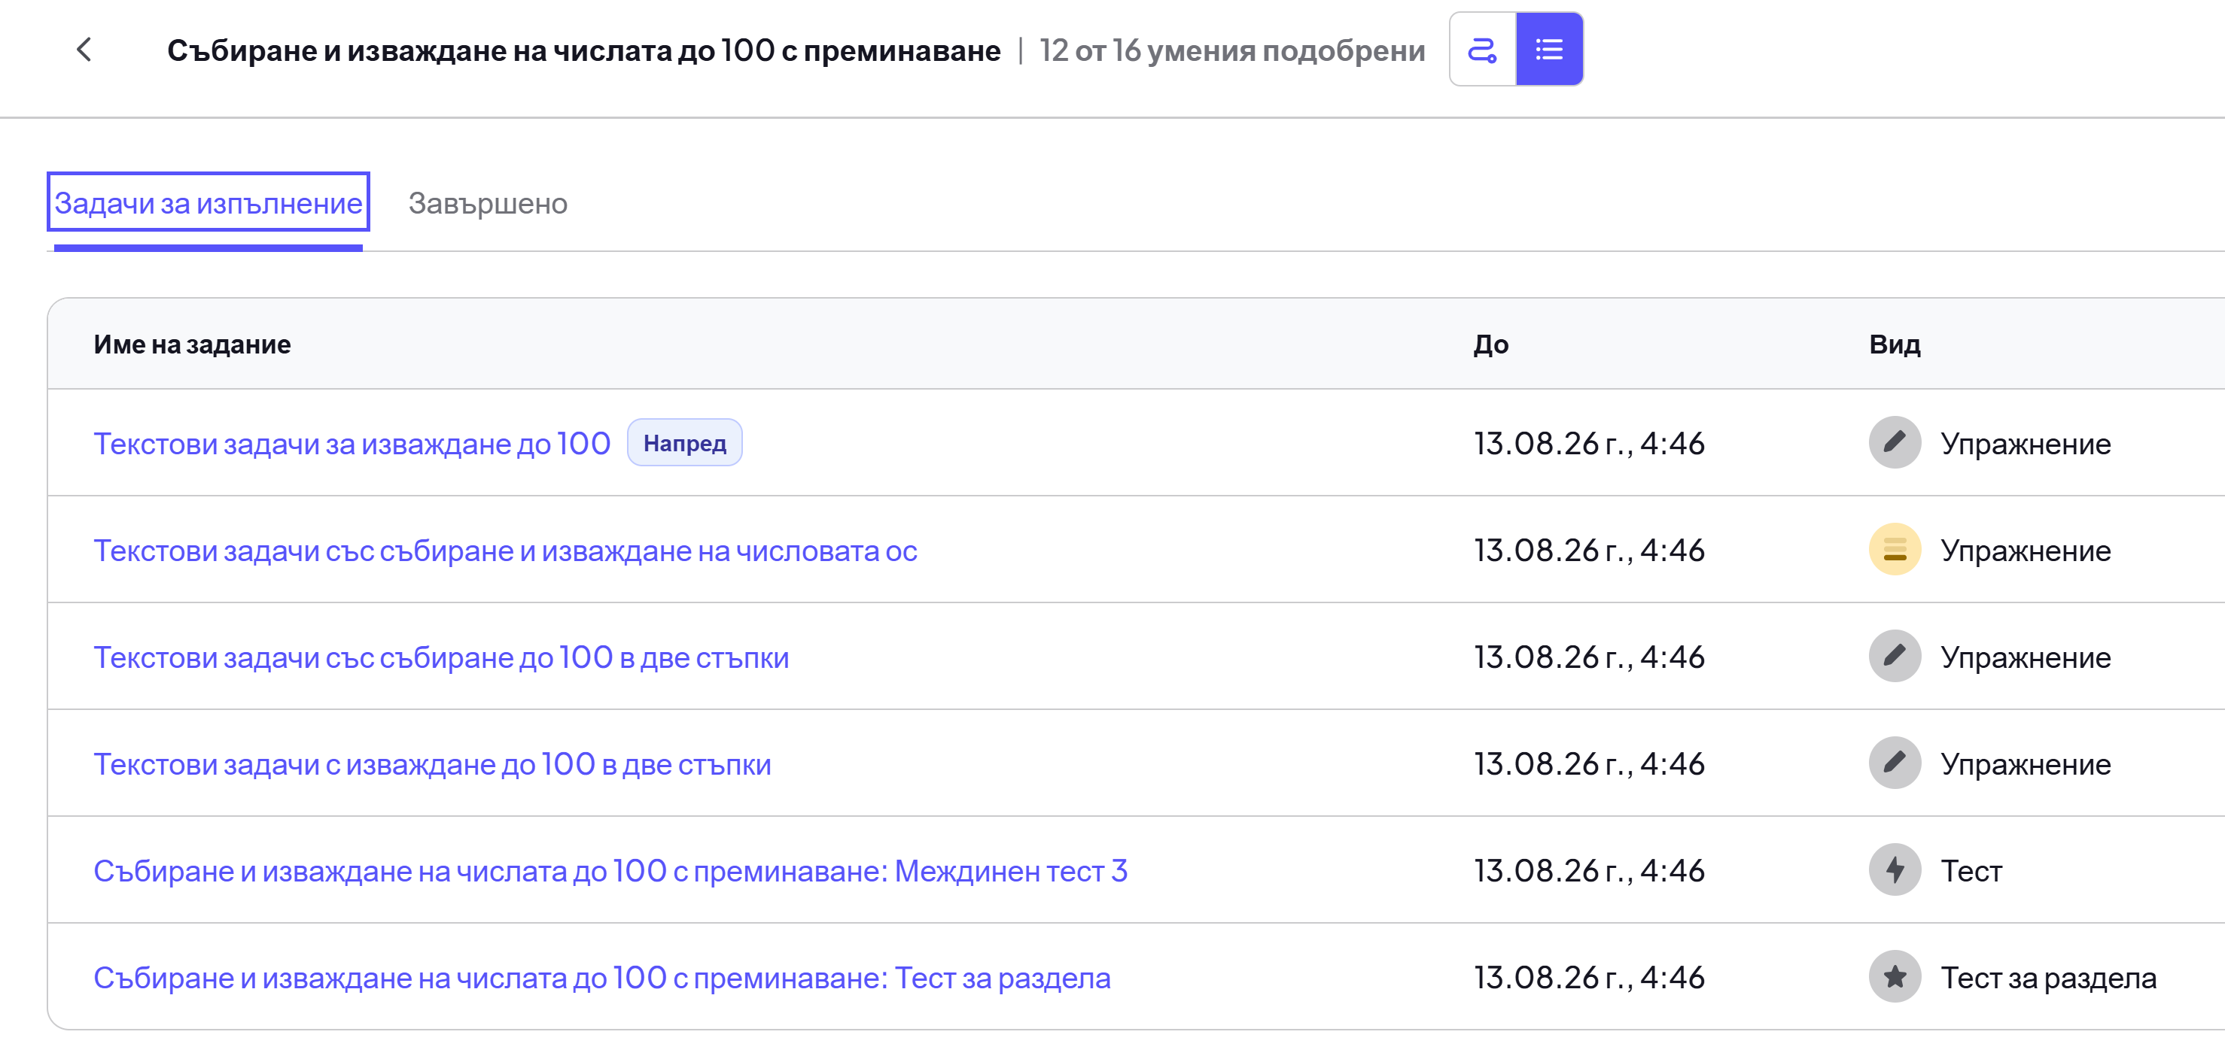This screenshot has height=1062, width=2225.
Task: Click the Вид column header
Action: 1895,344
